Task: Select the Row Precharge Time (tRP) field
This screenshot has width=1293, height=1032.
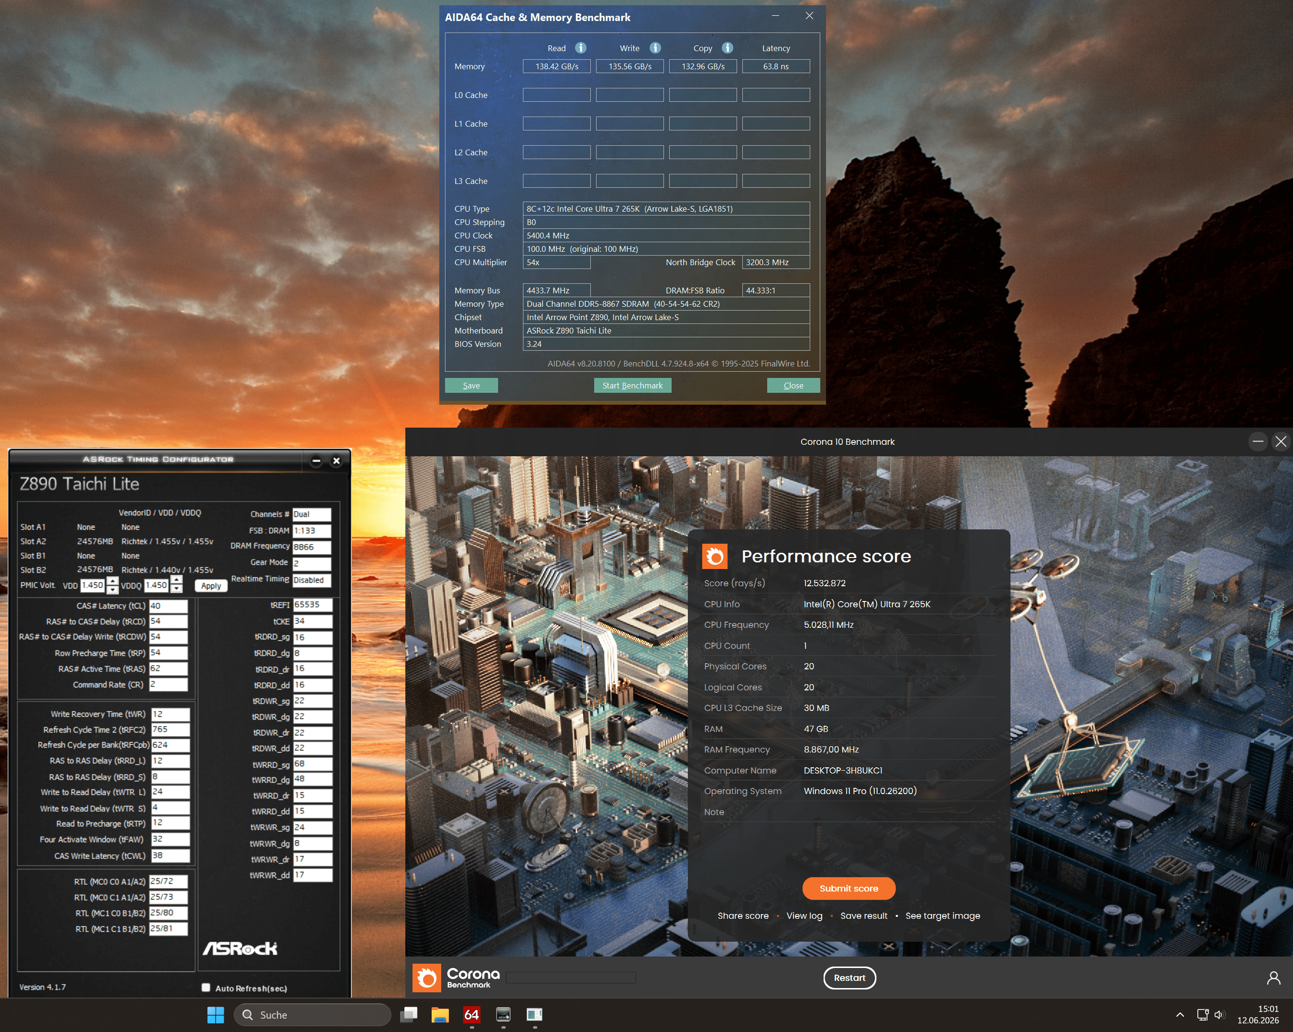Action: click(x=169, y=653)
